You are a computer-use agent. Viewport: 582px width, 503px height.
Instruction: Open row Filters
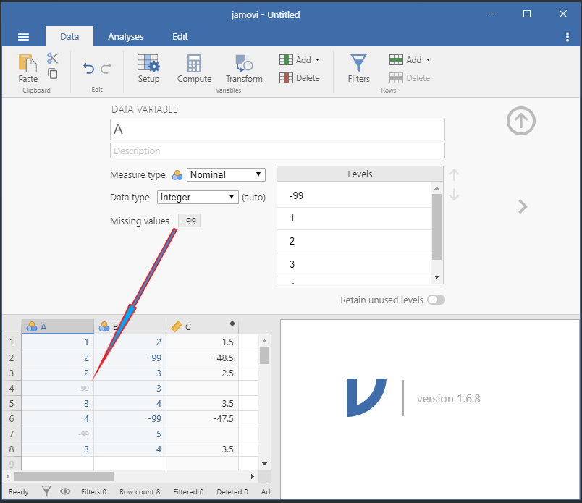[358, 68]
